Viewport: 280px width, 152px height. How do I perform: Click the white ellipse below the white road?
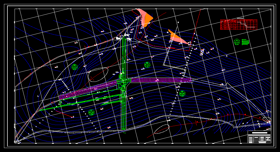[162, 129]
